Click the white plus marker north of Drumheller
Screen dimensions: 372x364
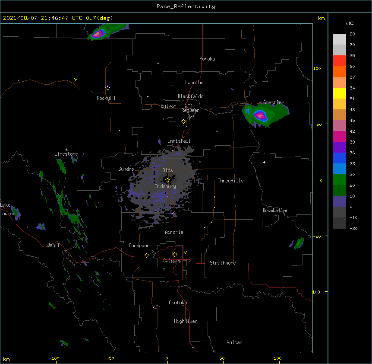click(264, 162)
